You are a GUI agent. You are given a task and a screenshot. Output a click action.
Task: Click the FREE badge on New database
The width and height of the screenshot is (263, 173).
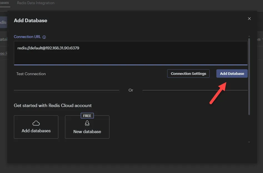[87, 116]
